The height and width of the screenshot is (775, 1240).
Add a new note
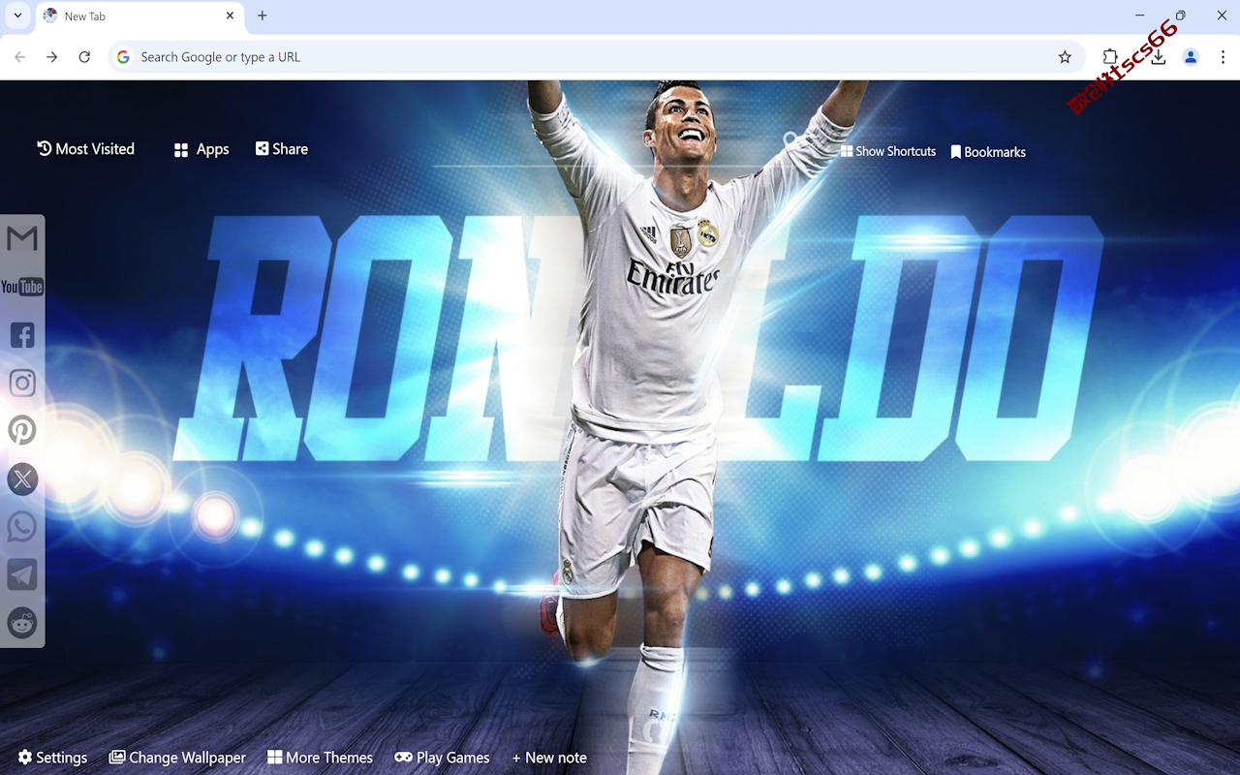click(549, 758)
